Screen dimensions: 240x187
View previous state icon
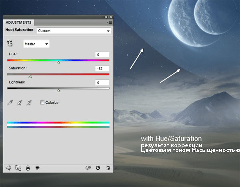pos(88,168)
